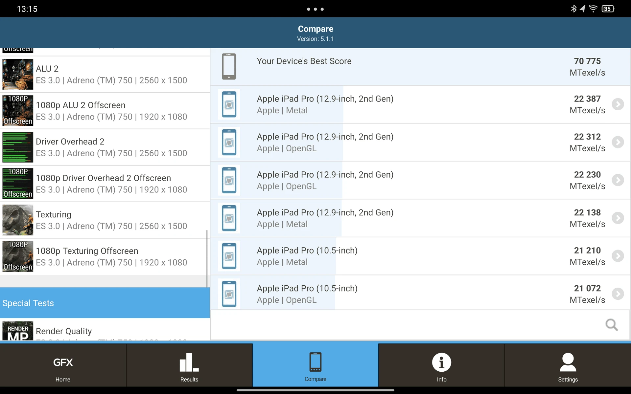Select the Render Quality thumbnail
The image size is (631, 394).
coord(18,331)
